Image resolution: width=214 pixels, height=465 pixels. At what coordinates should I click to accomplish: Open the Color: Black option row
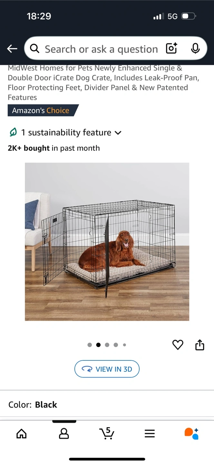(x=107, y=405)
